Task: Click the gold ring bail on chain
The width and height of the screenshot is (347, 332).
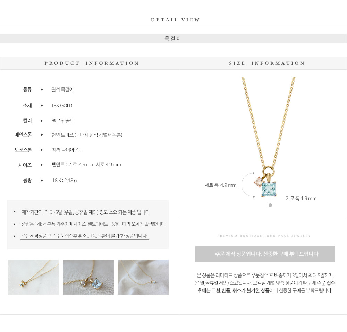Action: 269,170
